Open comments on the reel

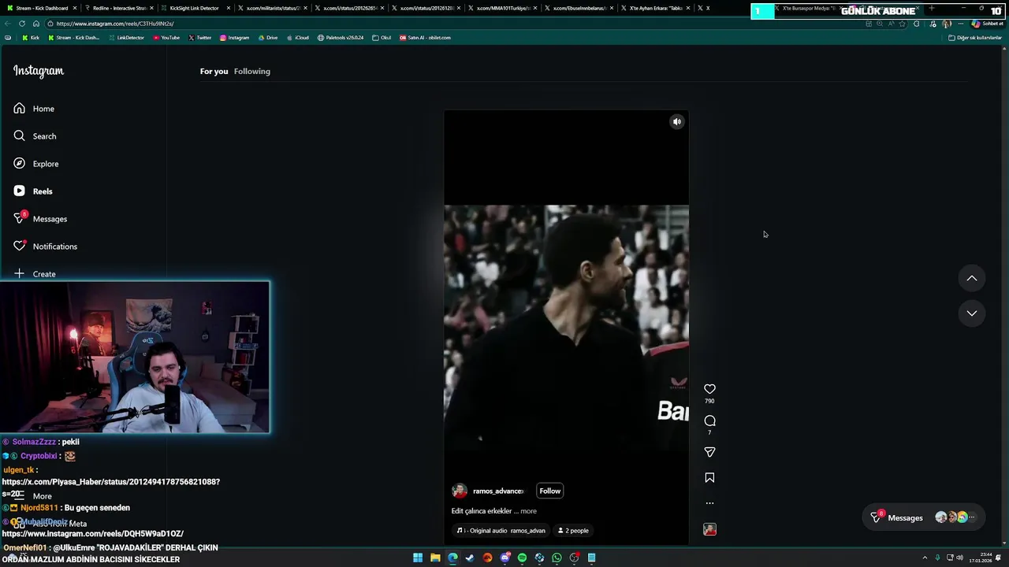point(709,421)
